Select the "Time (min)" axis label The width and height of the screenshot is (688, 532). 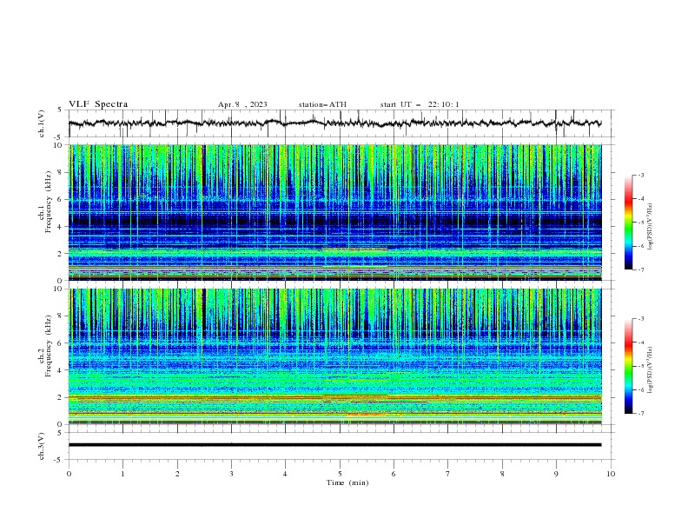[347, 482]
